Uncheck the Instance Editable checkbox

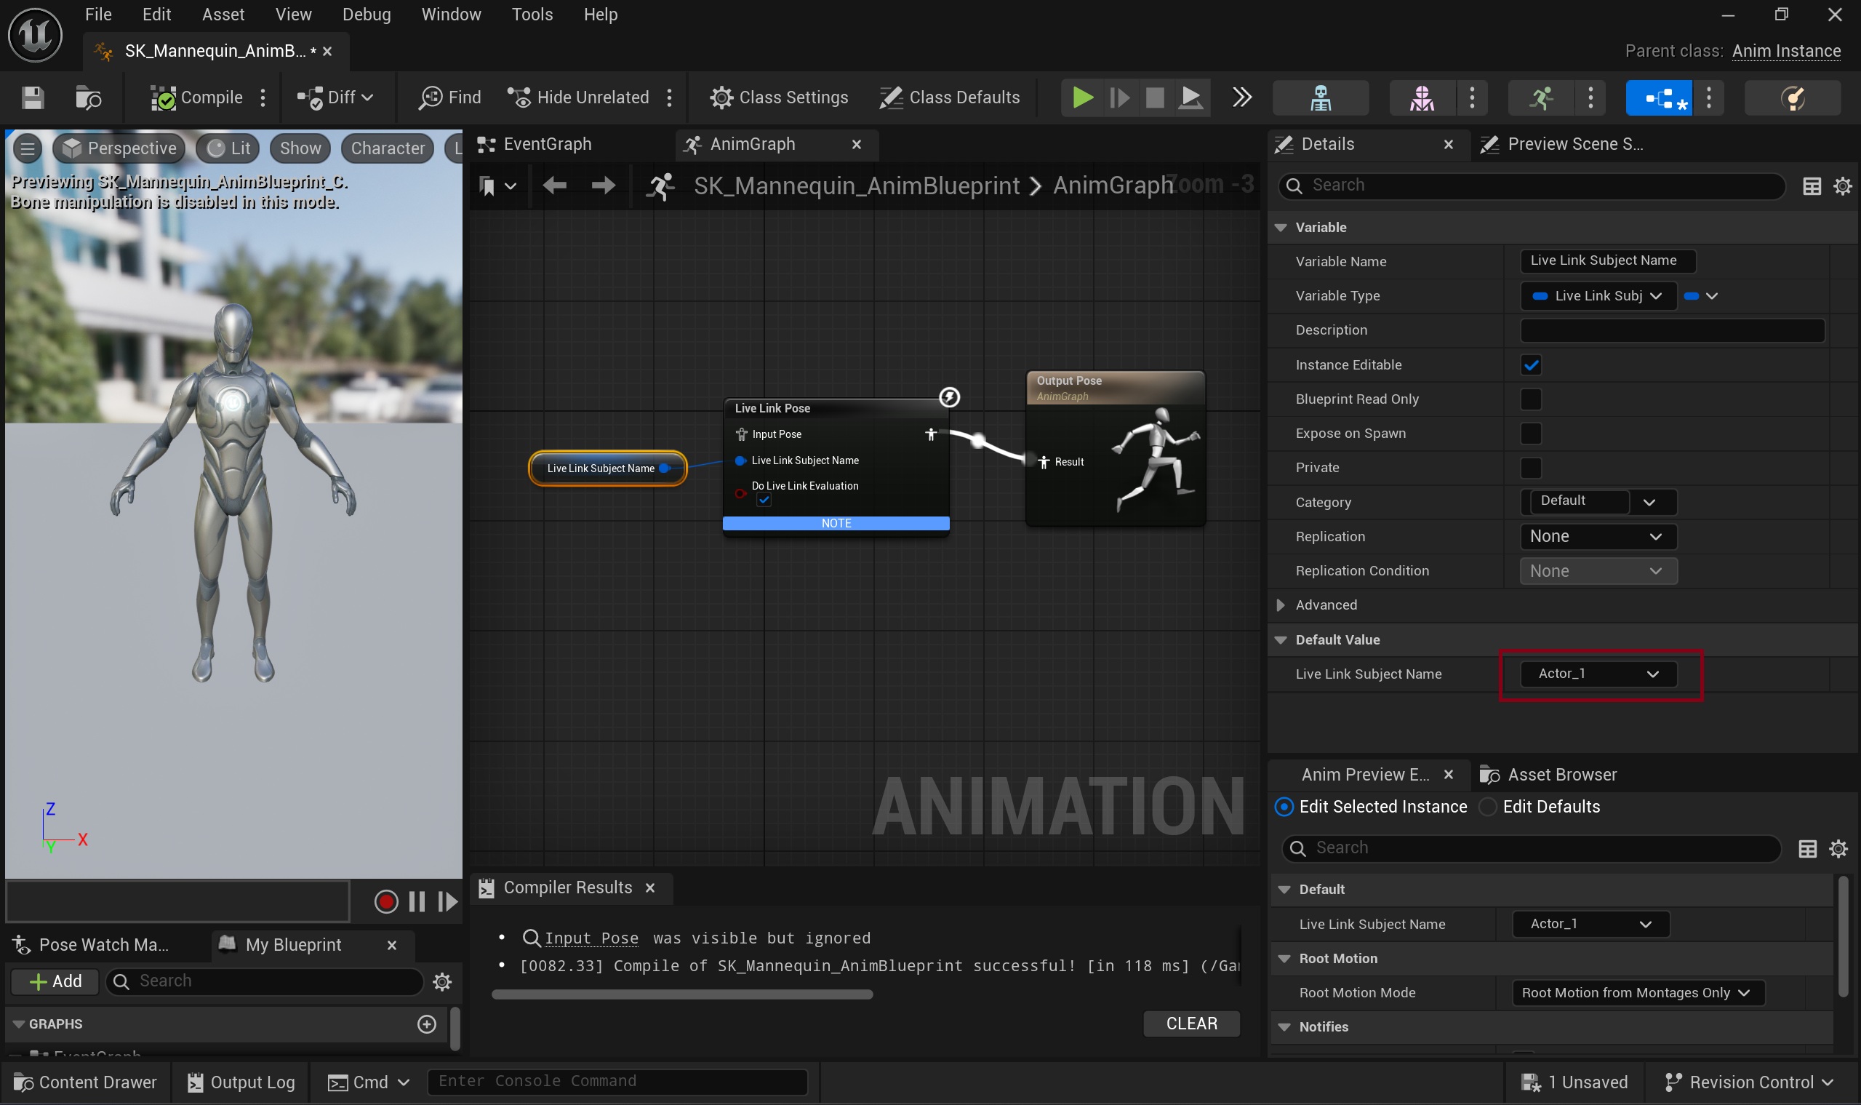pyautogui.click(x=1531, y=365)
